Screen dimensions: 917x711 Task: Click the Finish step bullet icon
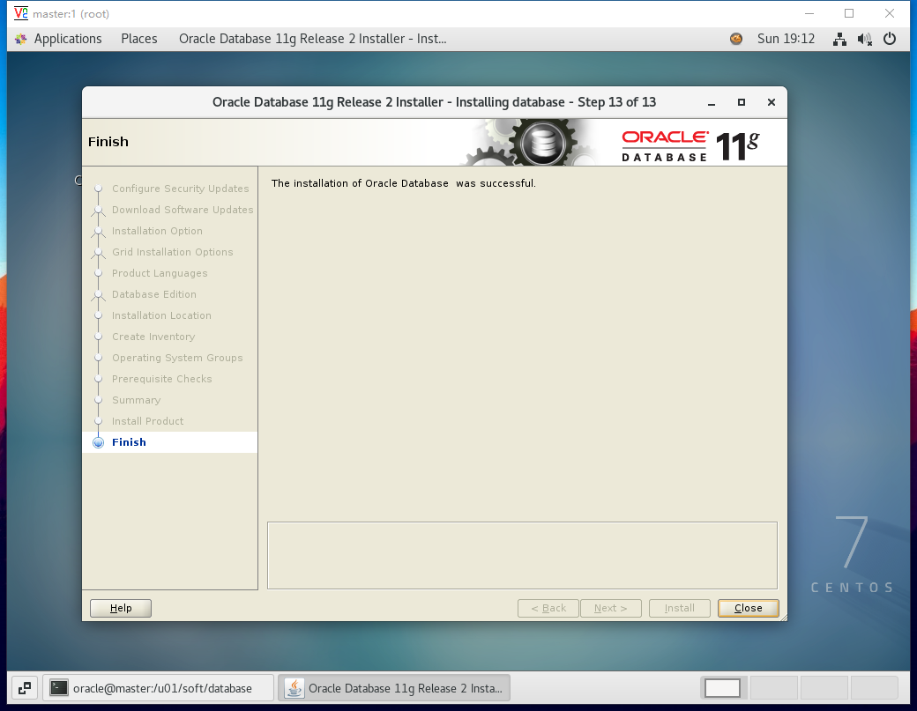(x=98, y=442)
